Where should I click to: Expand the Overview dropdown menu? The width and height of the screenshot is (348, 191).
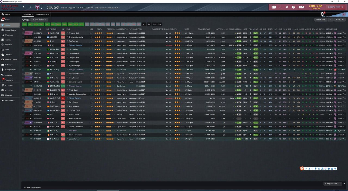tap(28, 14)
